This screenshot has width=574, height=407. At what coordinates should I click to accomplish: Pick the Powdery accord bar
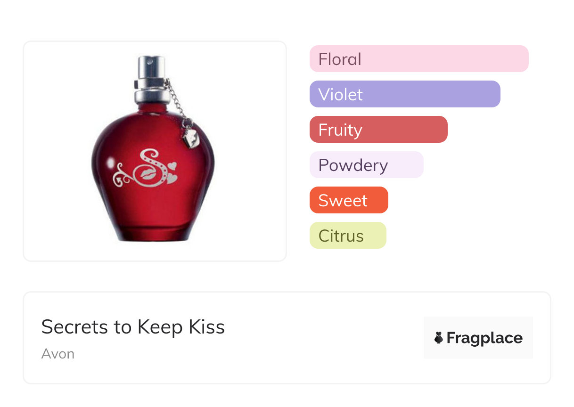366,165
